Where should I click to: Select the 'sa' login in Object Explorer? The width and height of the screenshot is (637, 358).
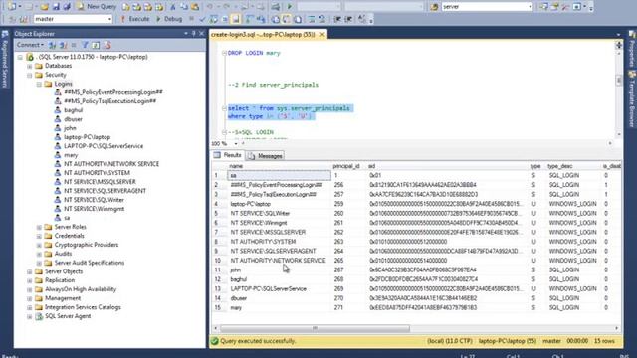(x=67, y=218)
